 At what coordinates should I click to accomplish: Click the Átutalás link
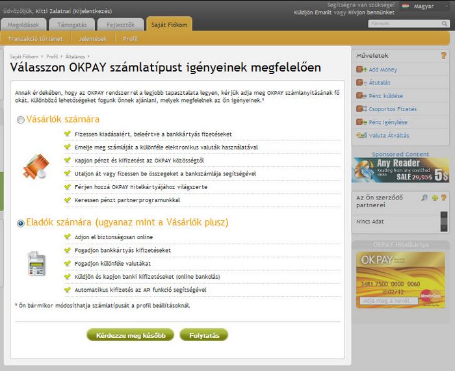(x=379, y=83)
